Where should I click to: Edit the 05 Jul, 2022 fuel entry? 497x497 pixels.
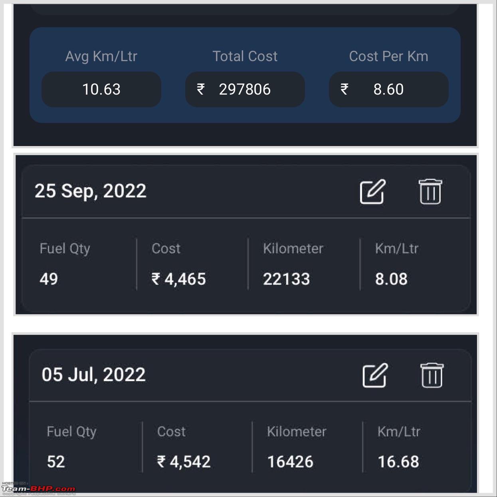(375, 375)
